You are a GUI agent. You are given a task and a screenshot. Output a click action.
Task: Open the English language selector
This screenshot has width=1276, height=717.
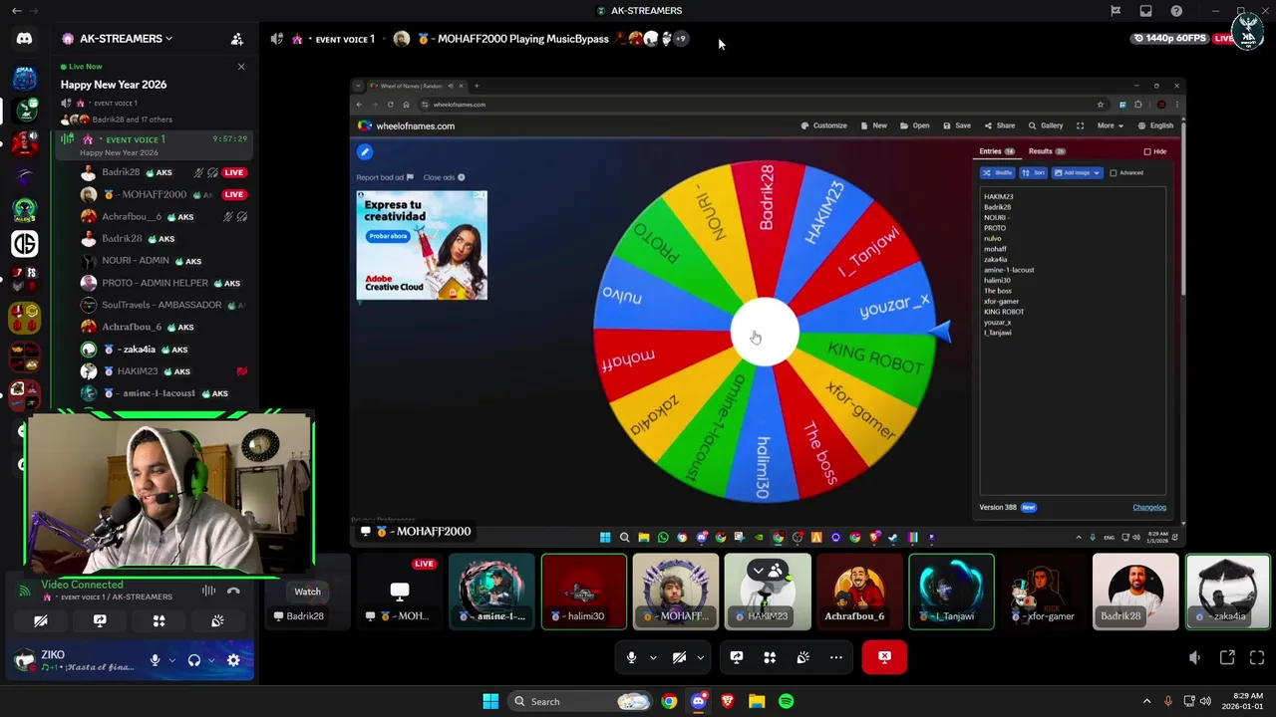(1156, 125)
